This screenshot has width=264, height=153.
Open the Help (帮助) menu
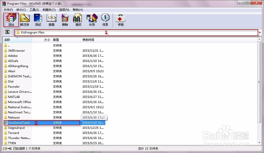click(78, 10)
